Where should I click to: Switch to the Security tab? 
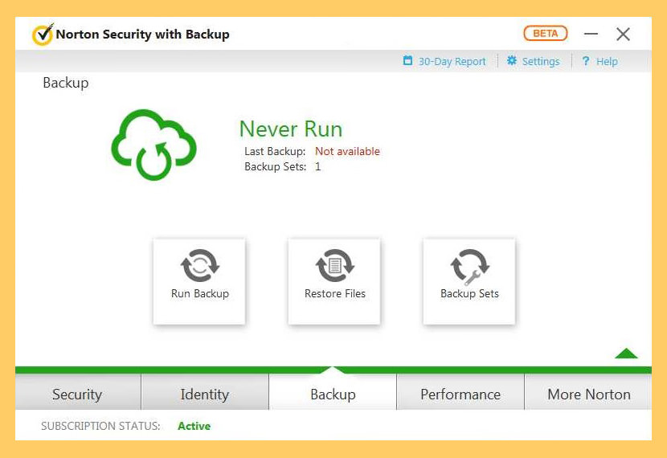point(78,394)
